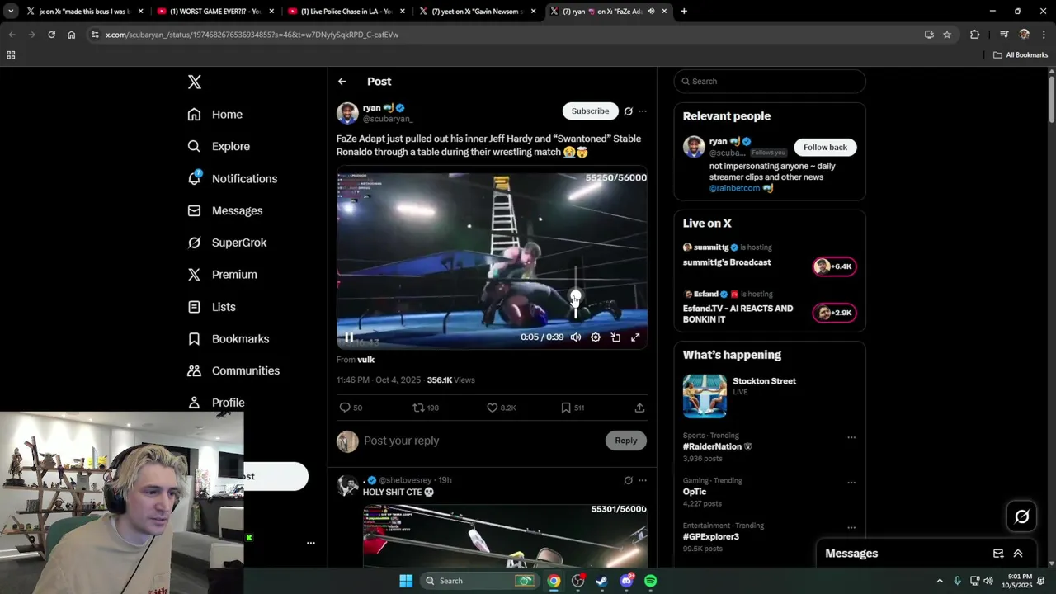Open more options for the #GPExplorer3 trend

click(851, 528)
